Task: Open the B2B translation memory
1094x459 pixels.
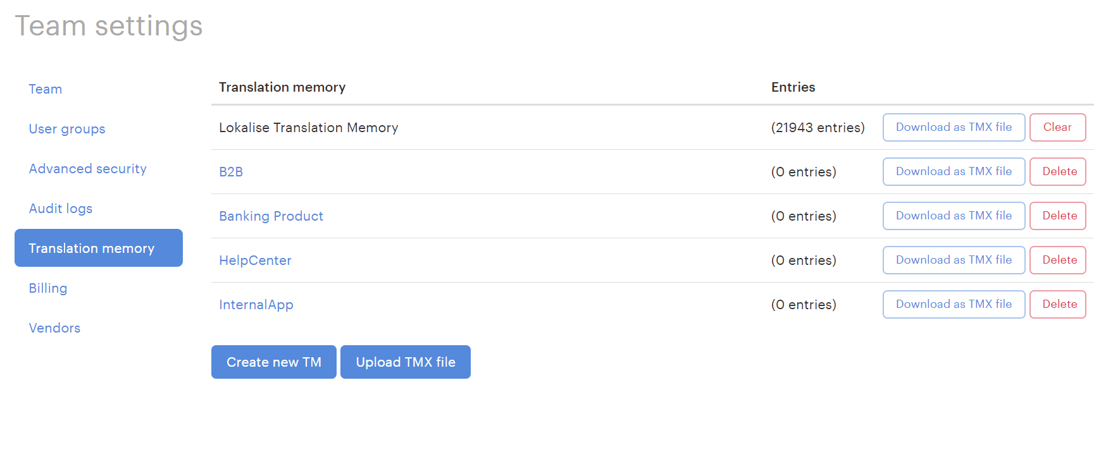Action: coord(231,172)
